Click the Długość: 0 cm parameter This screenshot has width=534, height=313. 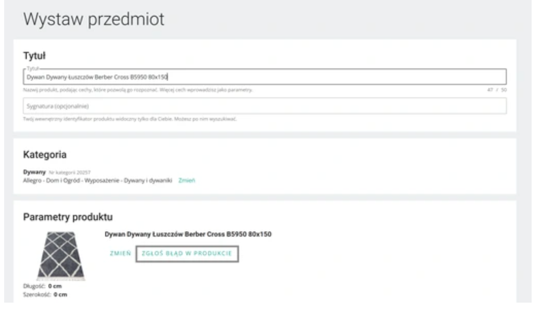pos(43,286)
